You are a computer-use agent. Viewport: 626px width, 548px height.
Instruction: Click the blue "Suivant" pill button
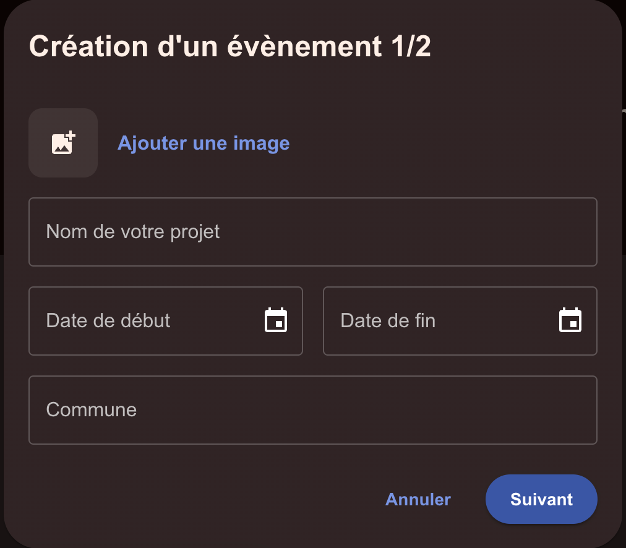[x=541, y=499]
